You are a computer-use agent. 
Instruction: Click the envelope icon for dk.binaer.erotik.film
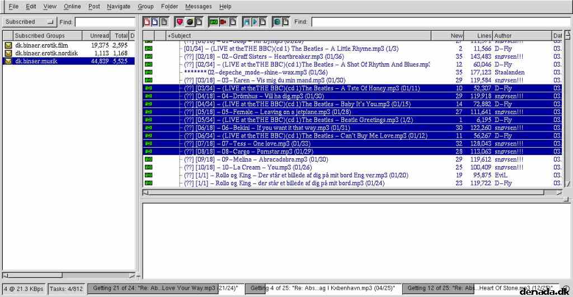(x=8, y=45)
